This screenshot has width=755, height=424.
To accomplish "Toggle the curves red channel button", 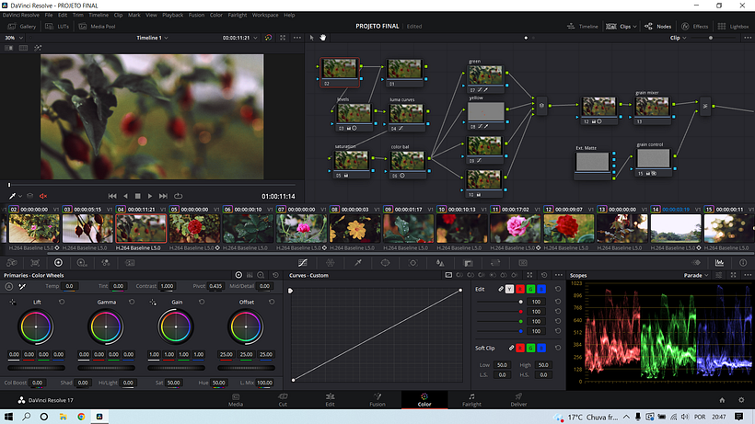I will (520, 289).
